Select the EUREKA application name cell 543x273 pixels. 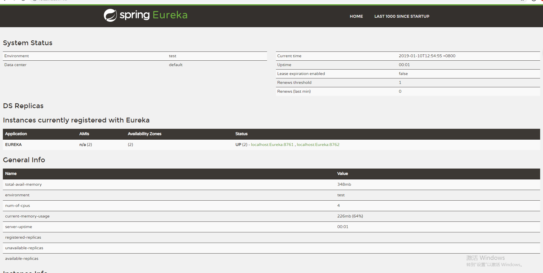[x=13, y=145]
